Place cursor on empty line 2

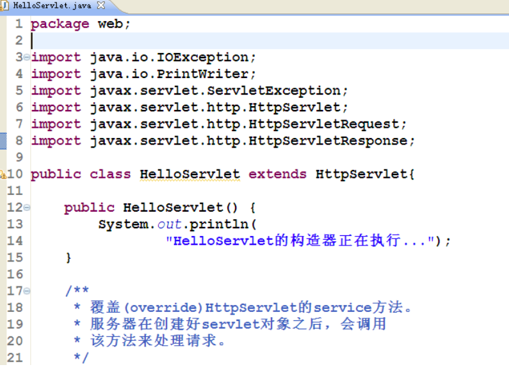[270, 41]
